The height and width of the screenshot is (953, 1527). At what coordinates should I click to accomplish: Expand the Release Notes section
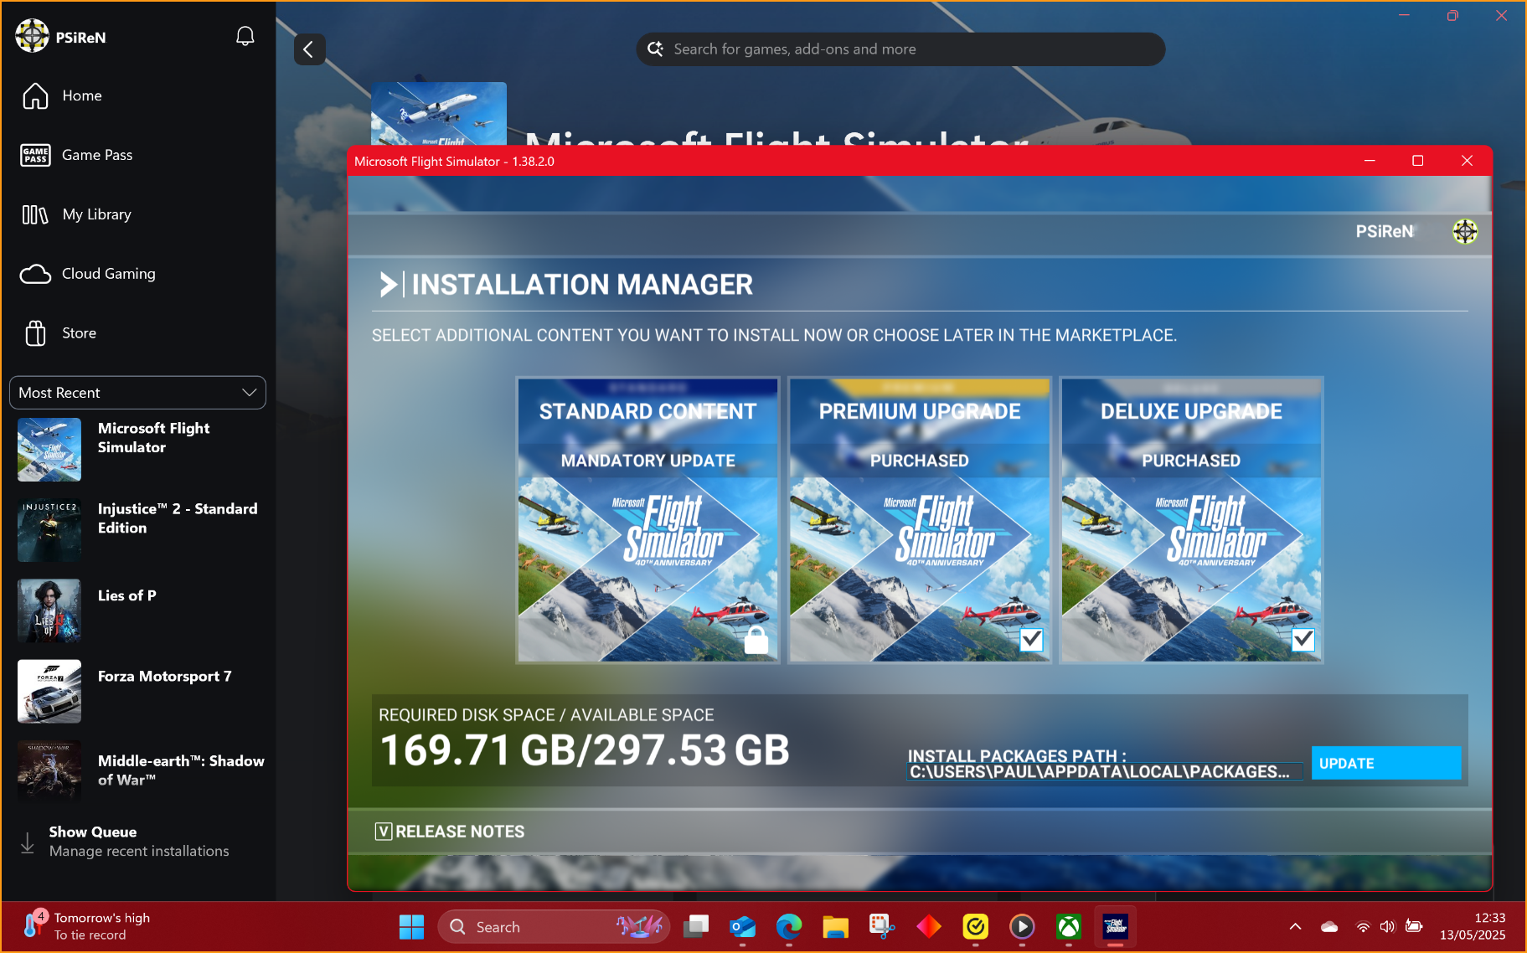click(x=450, y=832)
